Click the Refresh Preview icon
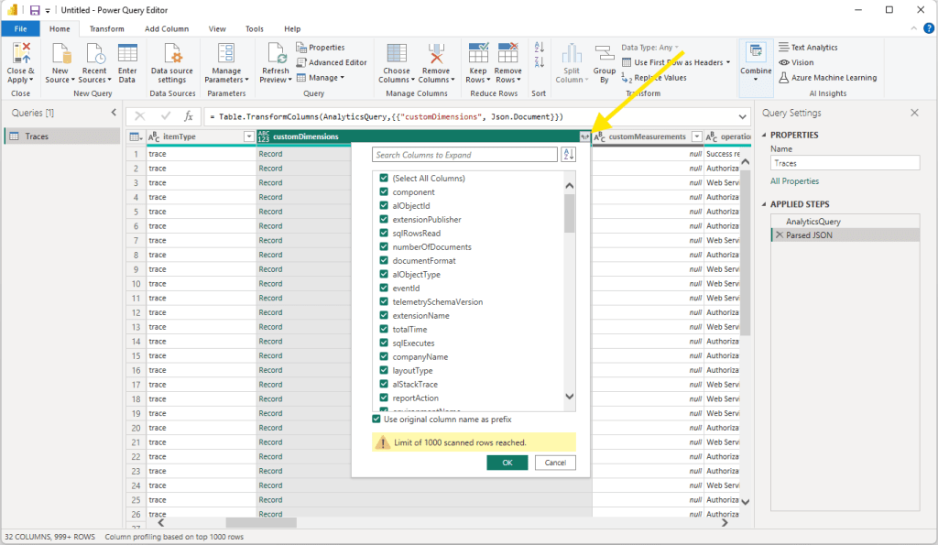The height and width of the screenshot is (545, 938). coord(275,55)
